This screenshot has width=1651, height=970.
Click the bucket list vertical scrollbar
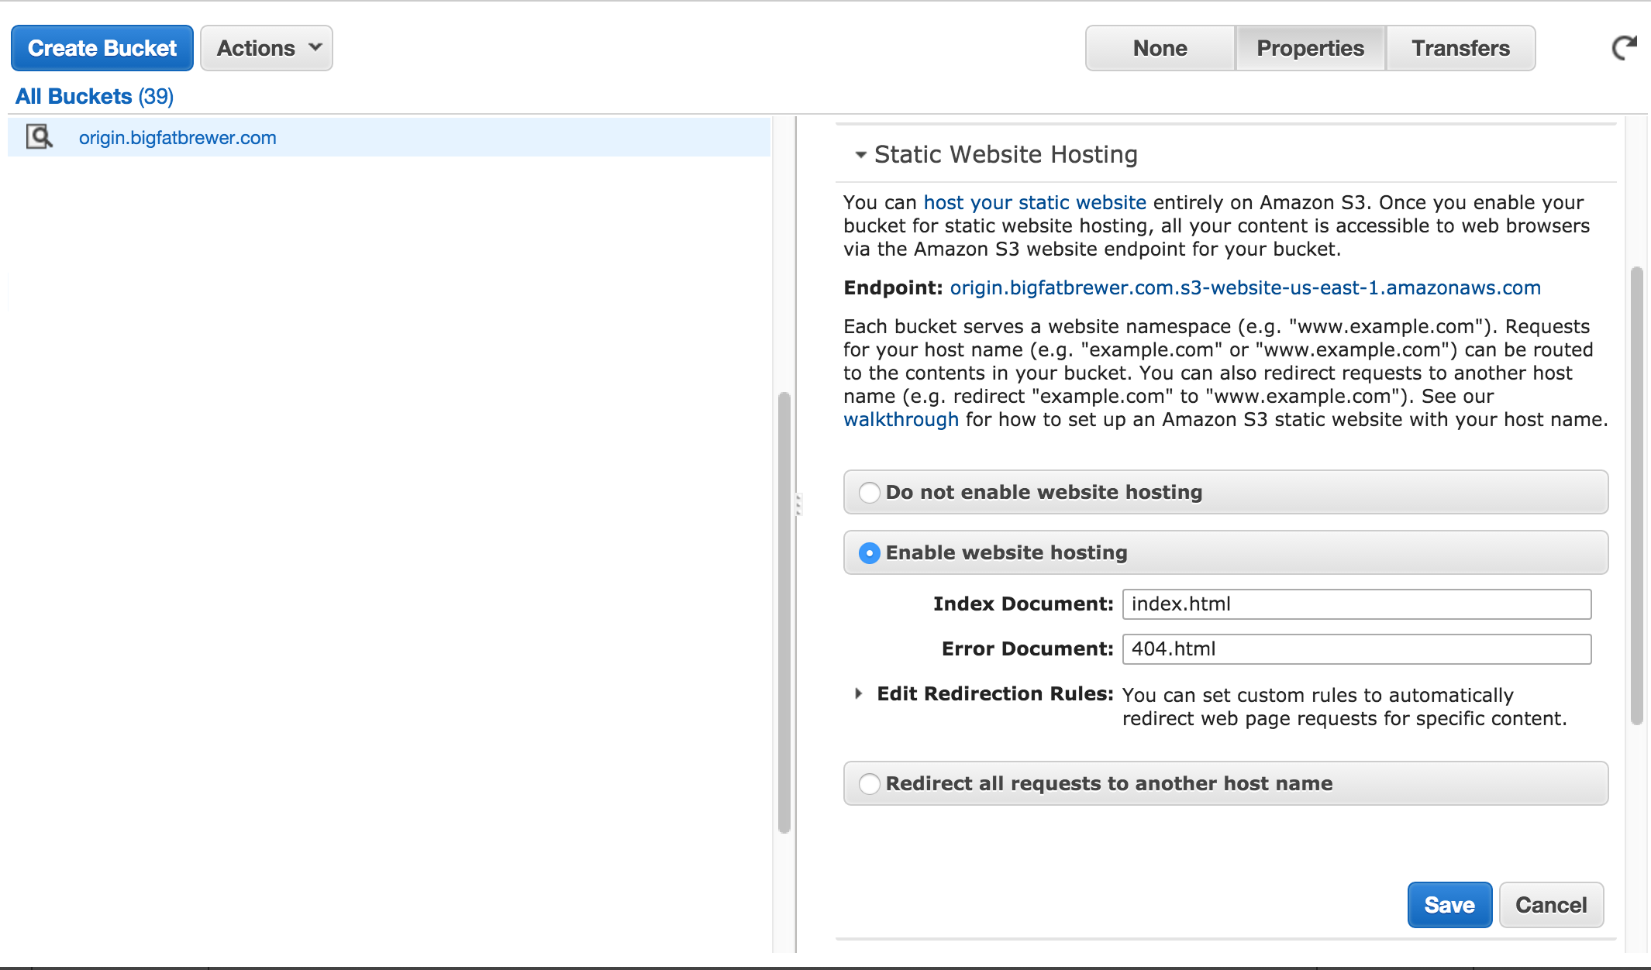coord(784,612)
